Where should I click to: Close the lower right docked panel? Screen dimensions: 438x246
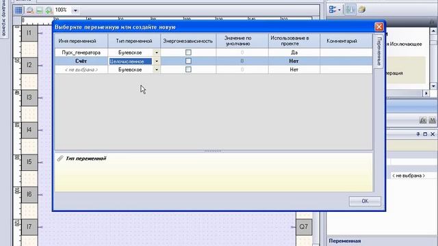point(433,134)
